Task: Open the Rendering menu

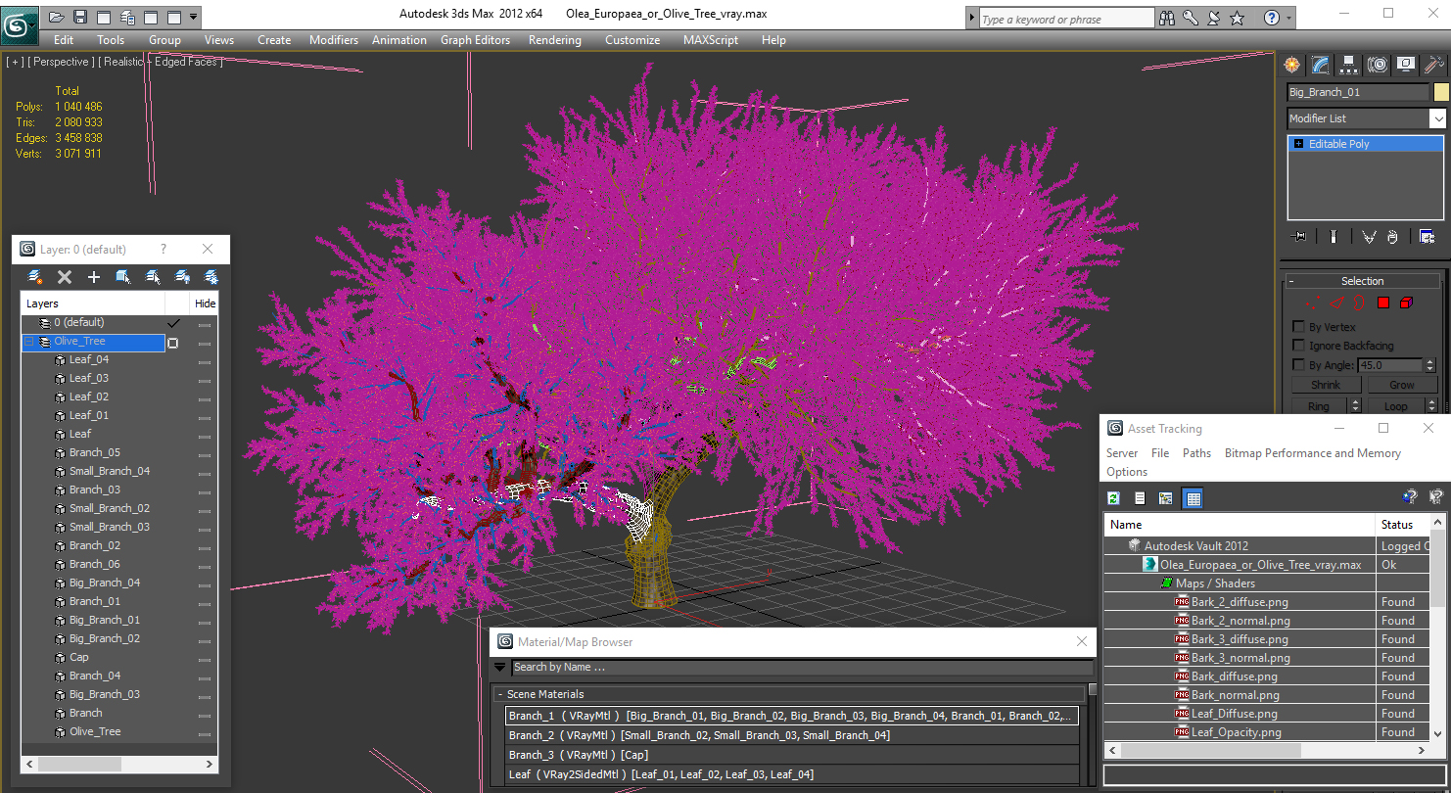Action: (554, 40)
